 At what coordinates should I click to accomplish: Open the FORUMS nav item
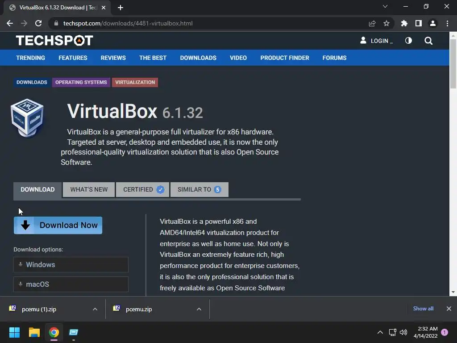334,58
